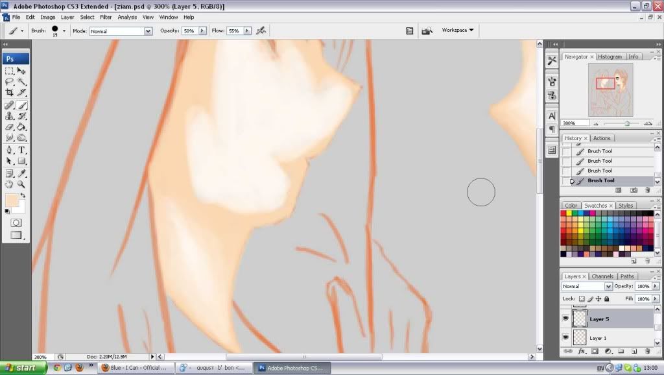Switch to the Actions tab
This screenshot has width=664, height=375.
(x=602, y=138)
